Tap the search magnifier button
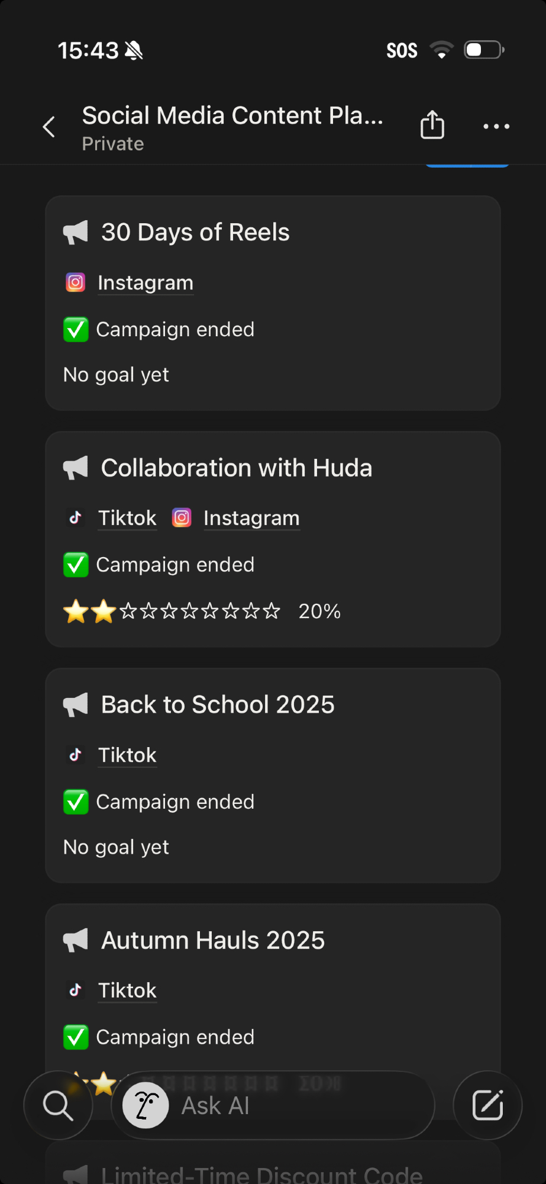 point(58,1105)
